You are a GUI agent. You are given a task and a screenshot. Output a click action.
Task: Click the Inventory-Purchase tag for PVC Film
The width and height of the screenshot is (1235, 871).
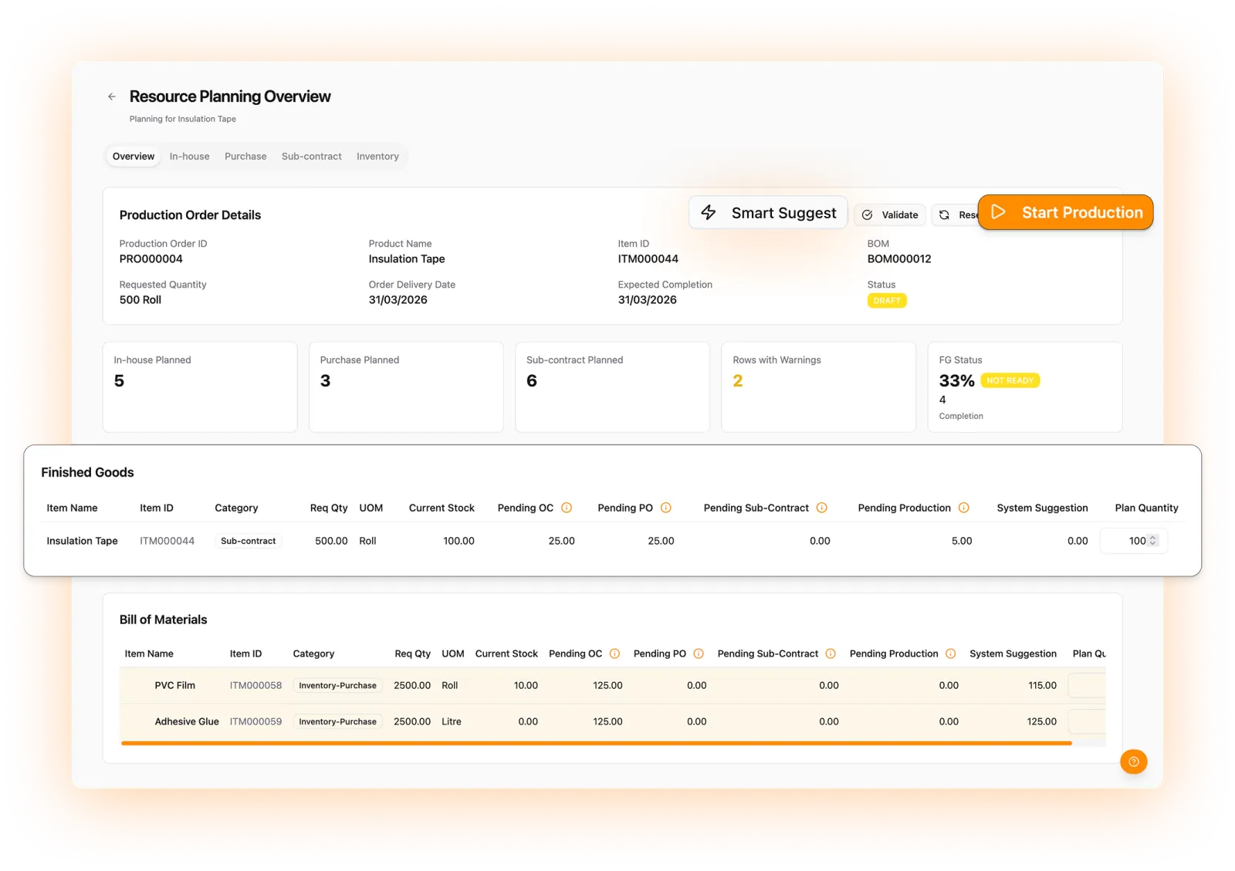338,685
